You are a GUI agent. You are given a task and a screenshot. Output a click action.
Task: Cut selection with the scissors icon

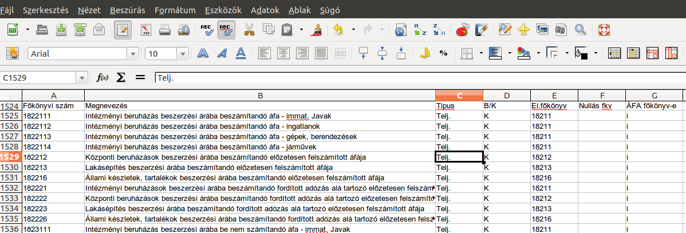(249, 30)
